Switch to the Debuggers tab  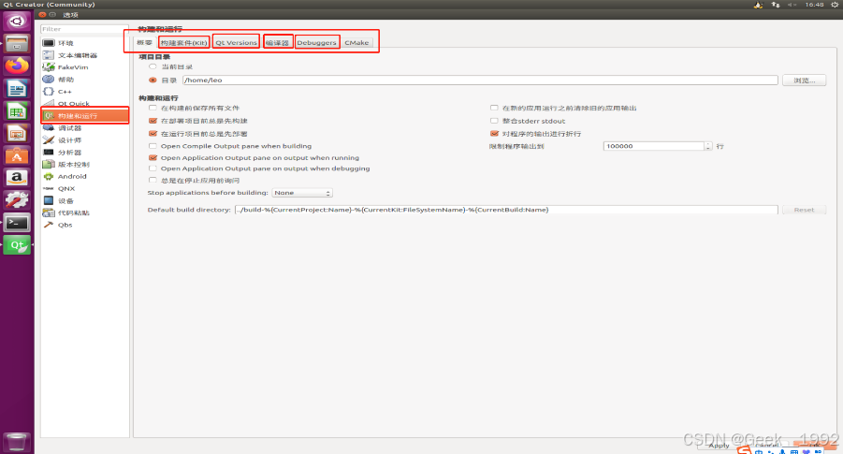316,42
